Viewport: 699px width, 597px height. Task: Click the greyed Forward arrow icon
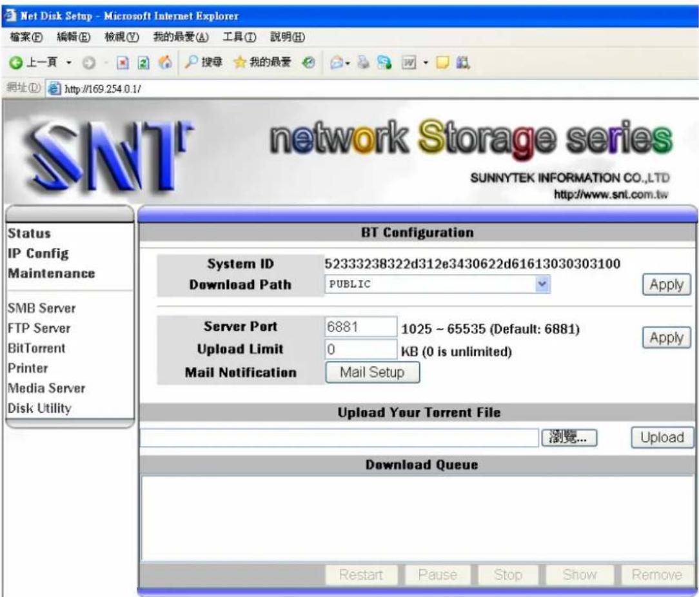(x=89, y=63)
